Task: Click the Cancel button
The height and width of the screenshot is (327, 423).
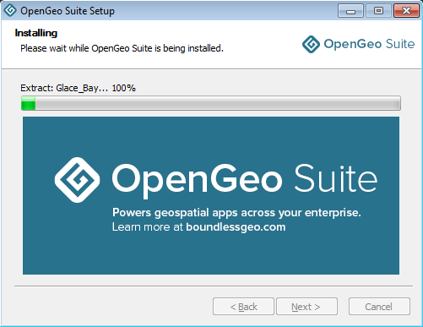Action: (x=379, y=307)
